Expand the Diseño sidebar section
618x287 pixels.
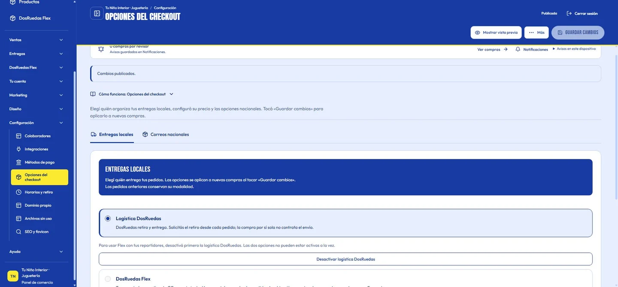[36, 109]
